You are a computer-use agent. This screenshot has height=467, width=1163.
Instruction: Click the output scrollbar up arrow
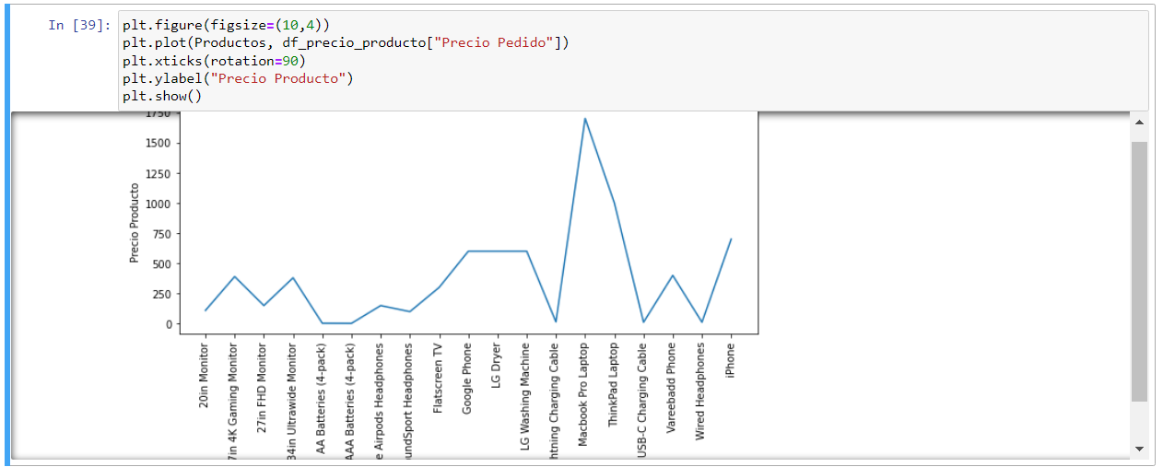(1139, 123)
